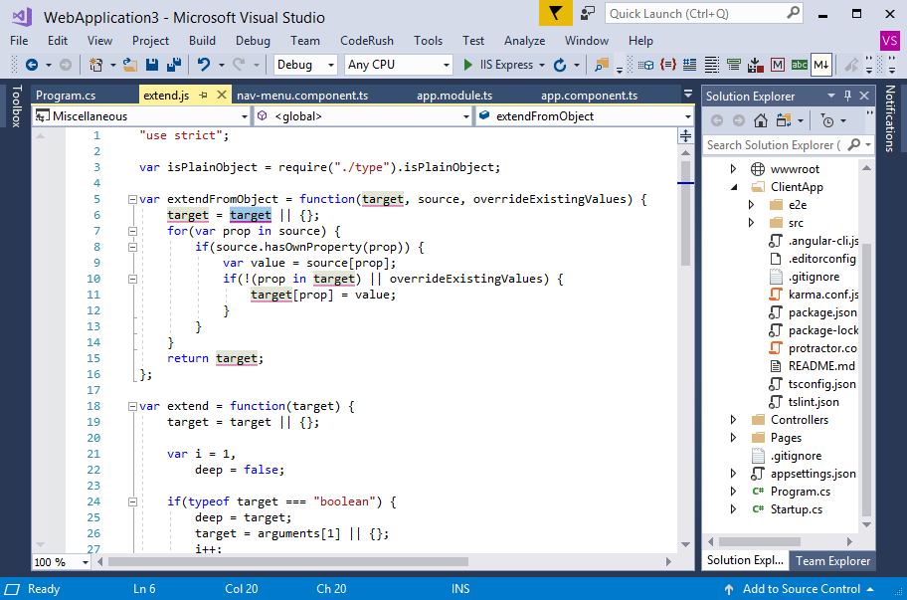Click the Home icon in Solution Explorer

[x=760, y=120]
